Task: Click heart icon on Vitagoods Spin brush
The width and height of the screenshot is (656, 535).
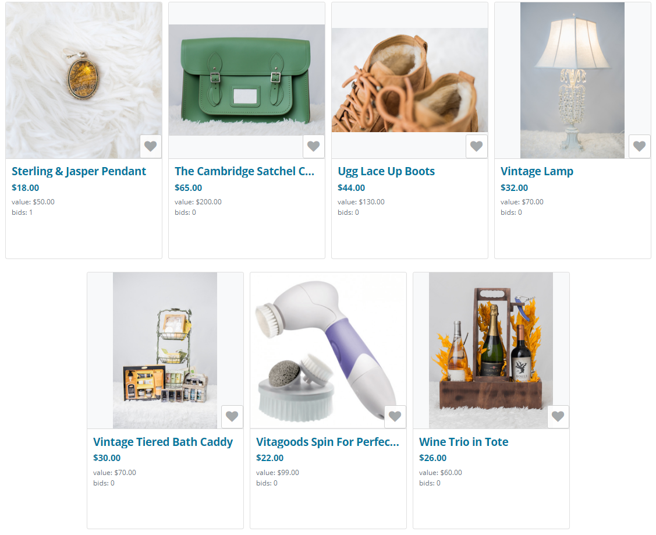Action: click(395, 416)
